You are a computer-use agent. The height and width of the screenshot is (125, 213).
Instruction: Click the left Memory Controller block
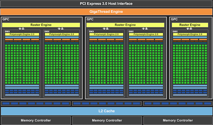(36, 121)
